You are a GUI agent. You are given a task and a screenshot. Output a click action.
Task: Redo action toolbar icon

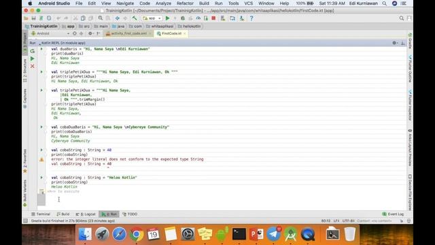pyautogui.click(x=66, y=18)
